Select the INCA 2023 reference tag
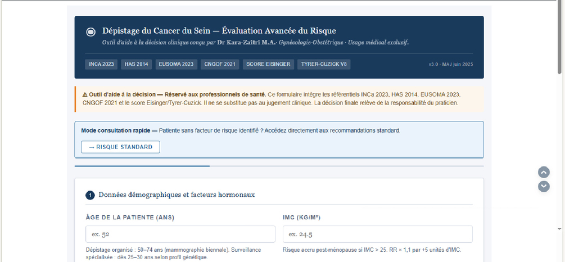565x262 pixels. coord(101,65)
